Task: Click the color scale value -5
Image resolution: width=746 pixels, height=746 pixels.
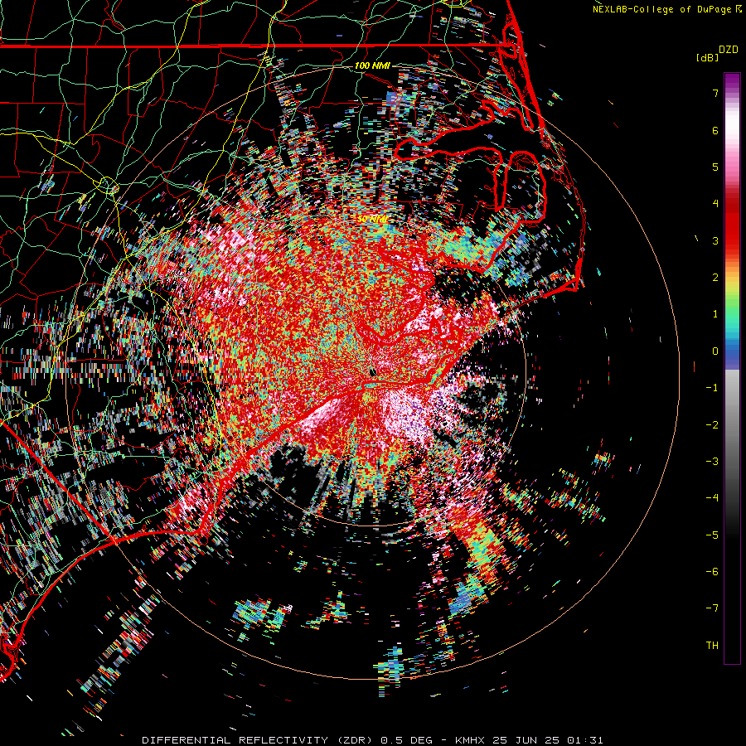Action: coord(712,535)
